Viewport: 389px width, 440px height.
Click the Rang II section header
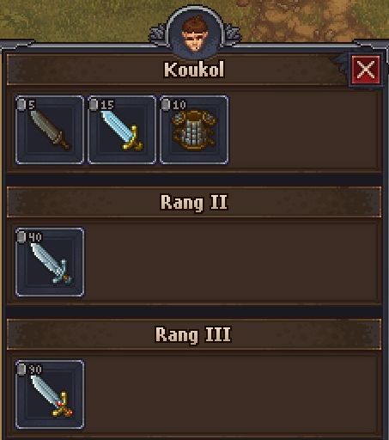click(x=194, y=202)
